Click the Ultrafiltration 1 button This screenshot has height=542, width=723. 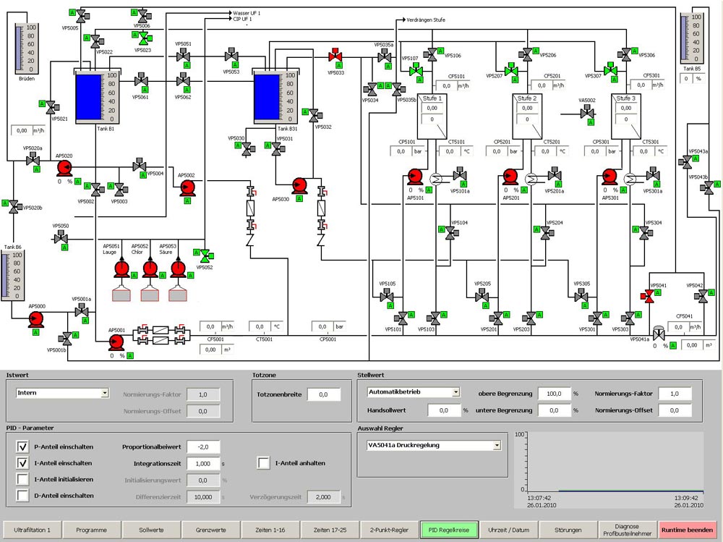point(32,530)
